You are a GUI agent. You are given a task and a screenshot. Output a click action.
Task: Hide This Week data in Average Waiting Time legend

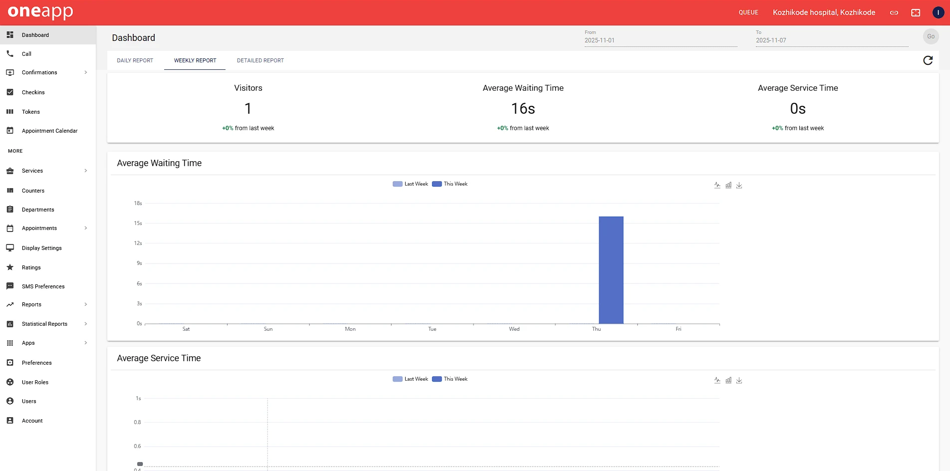point(449,184)
